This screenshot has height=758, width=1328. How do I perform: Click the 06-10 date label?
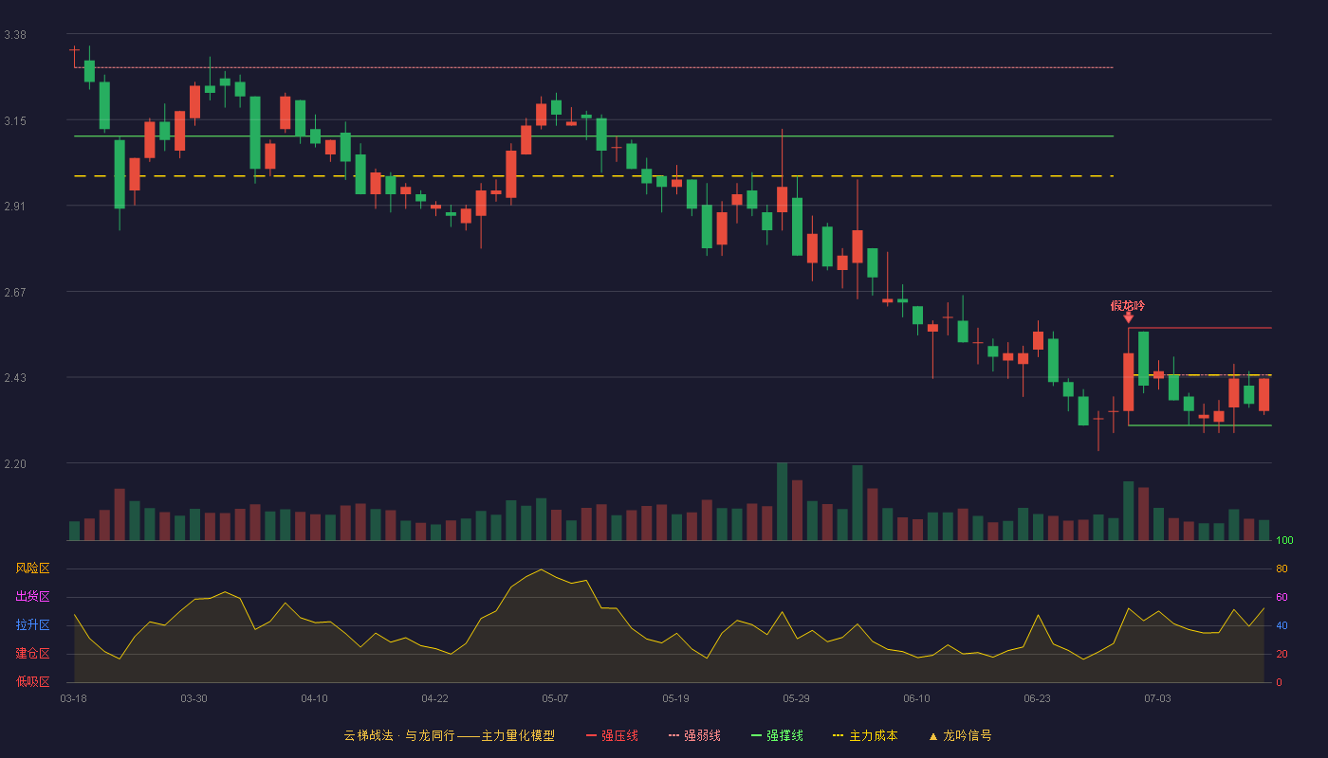[916, 698]
